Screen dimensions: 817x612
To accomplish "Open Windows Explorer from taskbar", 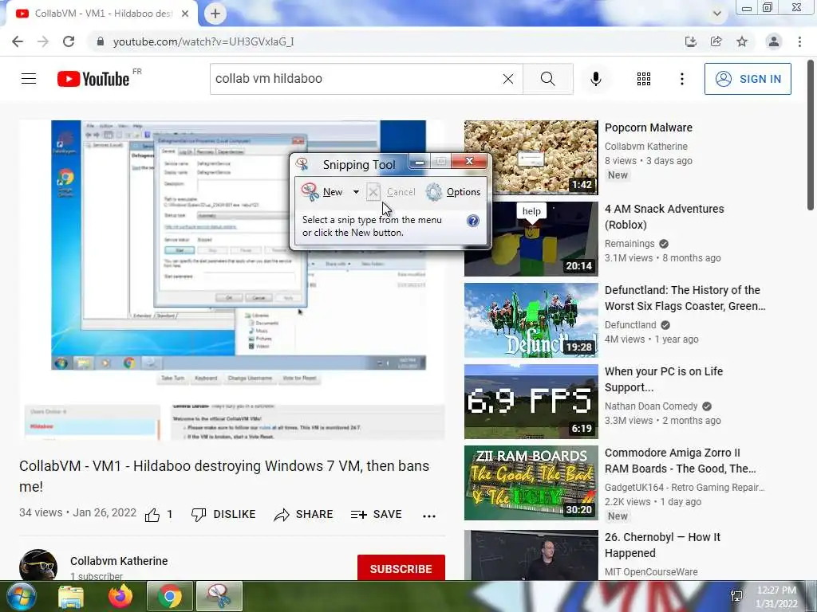I will click(x=70, y=596).
